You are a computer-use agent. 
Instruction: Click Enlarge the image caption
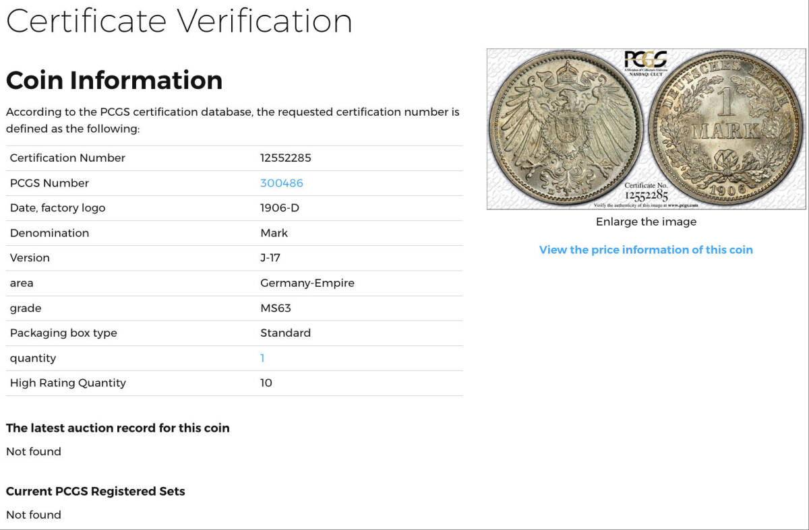click(645, 222)
